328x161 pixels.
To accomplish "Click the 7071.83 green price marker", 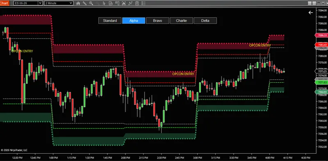I will tap(321, 83).
